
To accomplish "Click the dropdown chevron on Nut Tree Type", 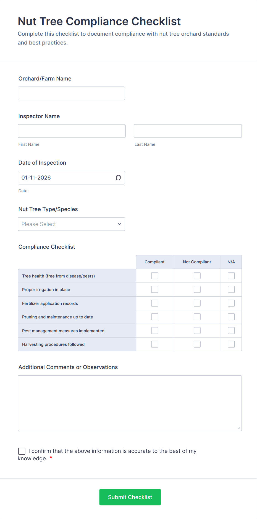I will 119,224.
